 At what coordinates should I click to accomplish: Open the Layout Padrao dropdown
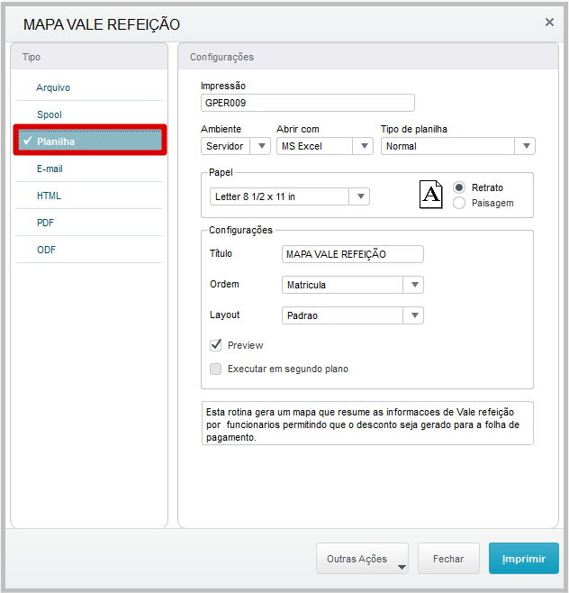353,315
